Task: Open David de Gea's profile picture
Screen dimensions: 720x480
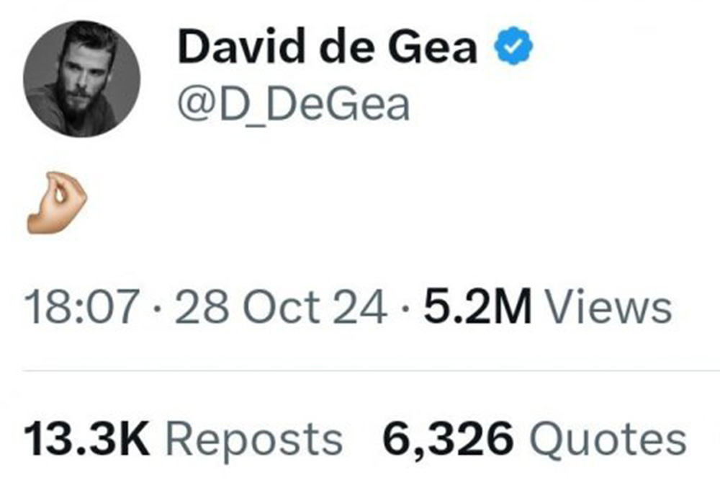Action: click(x=81, y=78)
